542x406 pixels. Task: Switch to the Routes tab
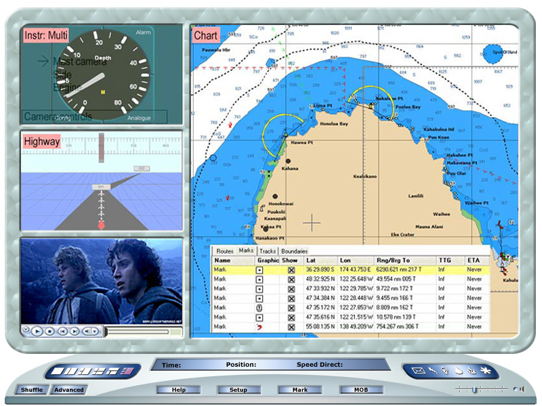[225, 251]
